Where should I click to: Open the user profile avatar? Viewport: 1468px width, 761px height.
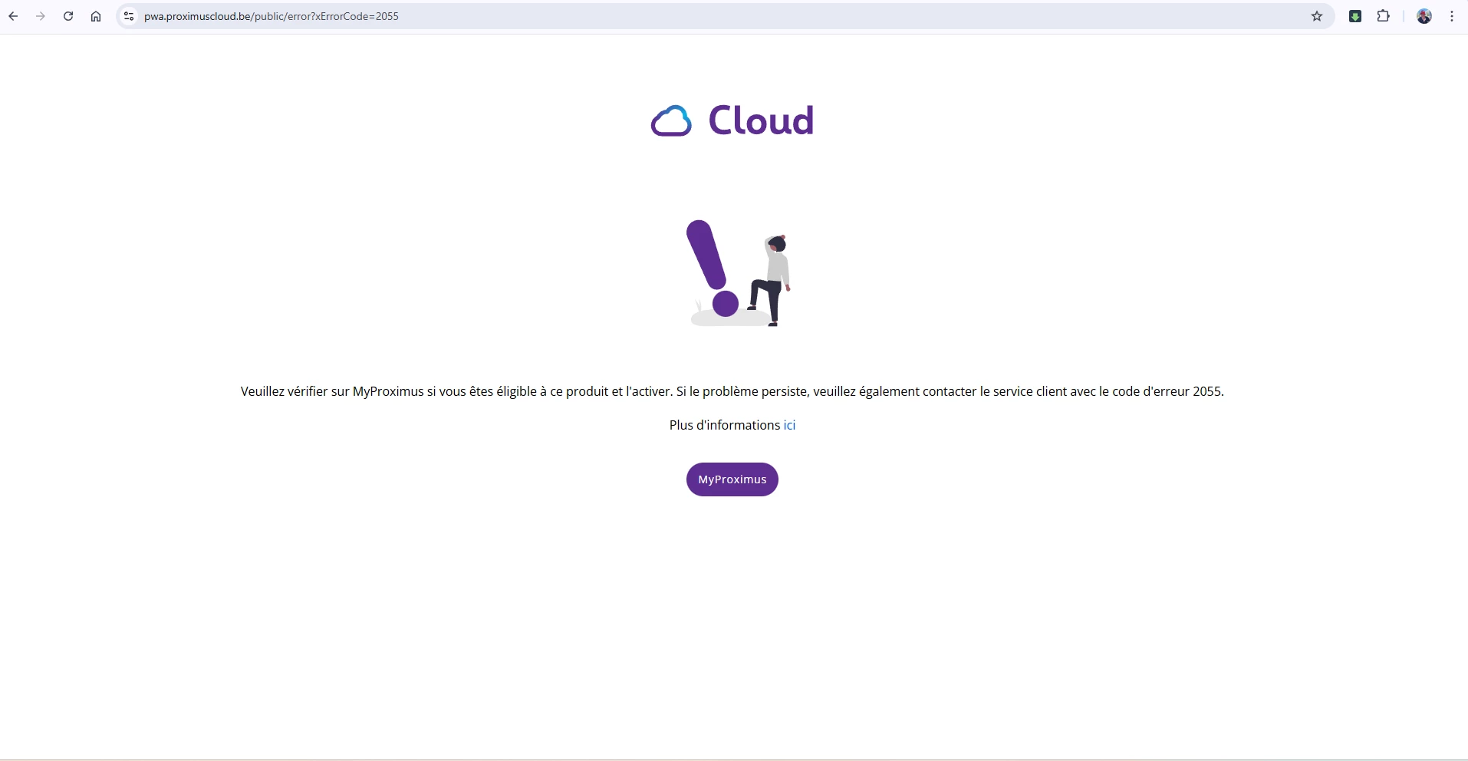(1424, 16)
